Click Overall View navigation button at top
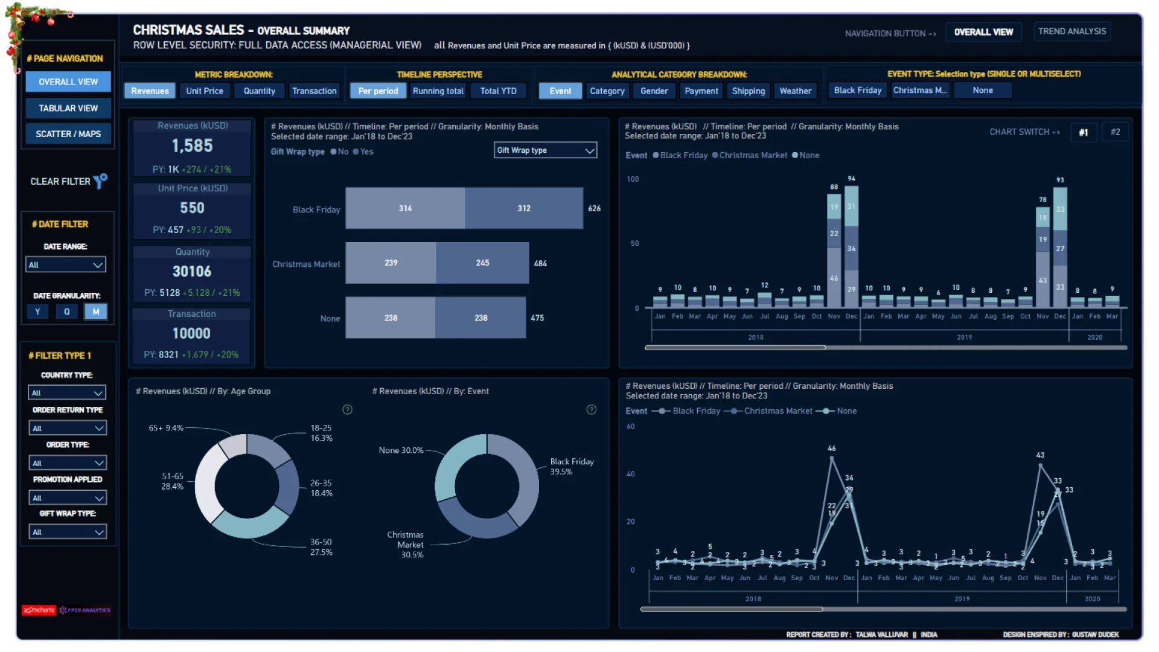1159x652 pixels. click(983, 32)
